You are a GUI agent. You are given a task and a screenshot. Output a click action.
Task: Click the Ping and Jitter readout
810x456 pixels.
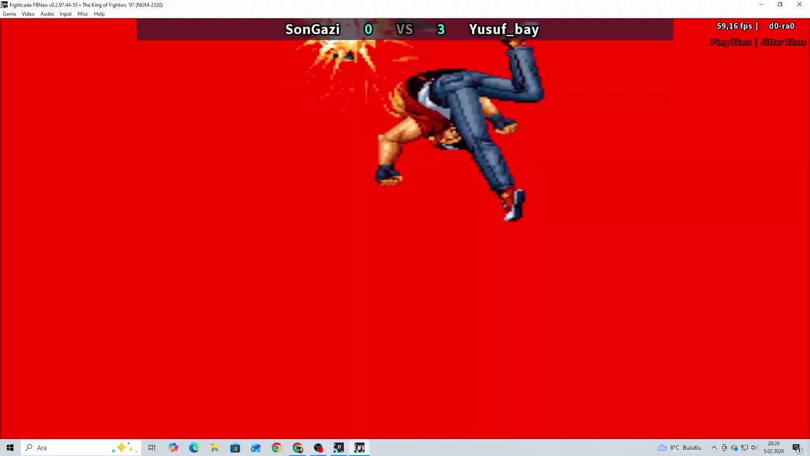coord(758,42)
